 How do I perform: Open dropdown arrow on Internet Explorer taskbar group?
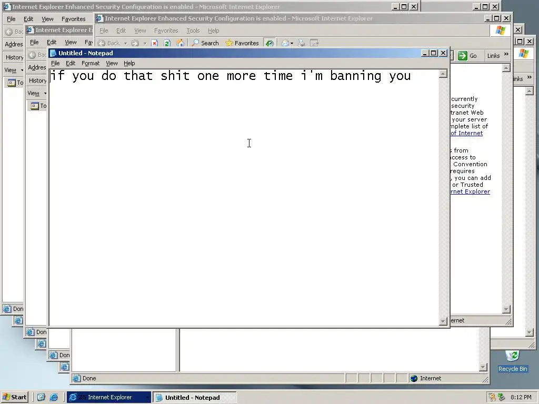[147, 398]
